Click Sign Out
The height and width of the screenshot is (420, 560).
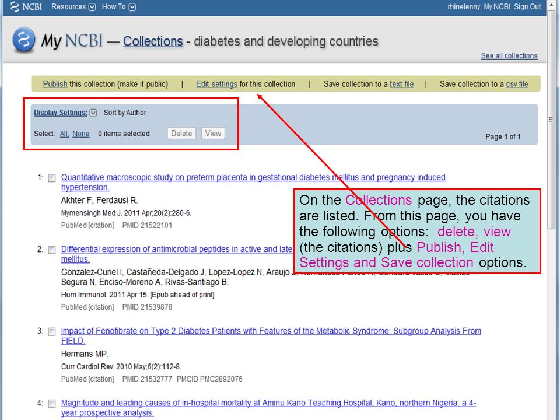(527, 7)
